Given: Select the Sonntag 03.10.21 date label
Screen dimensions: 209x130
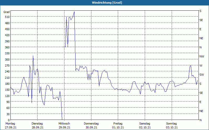Looking at the screenshot, I should (x=172, y=126).
